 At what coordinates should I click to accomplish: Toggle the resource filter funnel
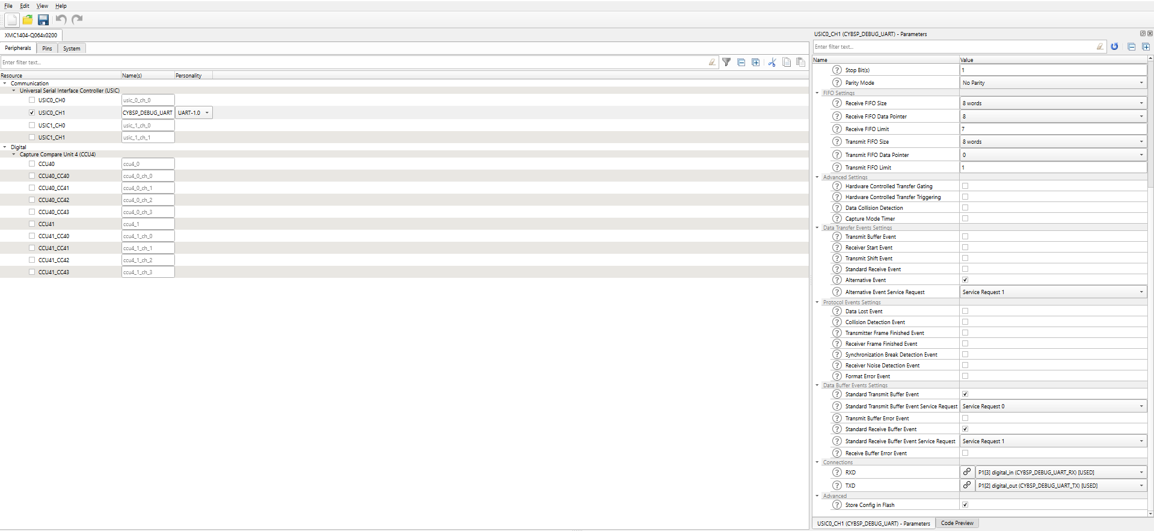(x=726, y=62)
